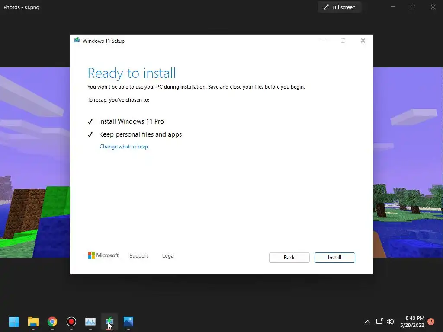
Task: Switch Photos to Fullscreen view
Action: [x=339, y=7]
